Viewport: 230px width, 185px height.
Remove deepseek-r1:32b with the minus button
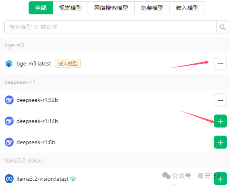[220, 100]
